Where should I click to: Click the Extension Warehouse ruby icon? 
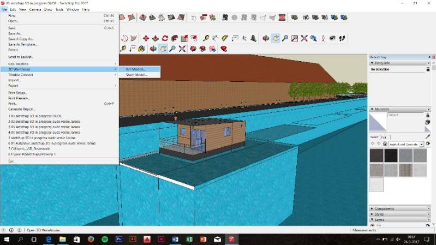click(x=224, y=49)
